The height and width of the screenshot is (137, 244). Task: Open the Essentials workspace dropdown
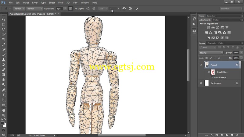click(x=231, y=9)
